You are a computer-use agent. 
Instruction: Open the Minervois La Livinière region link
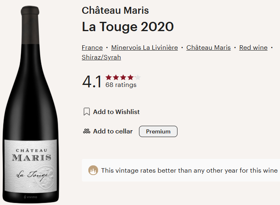(144, 48)
